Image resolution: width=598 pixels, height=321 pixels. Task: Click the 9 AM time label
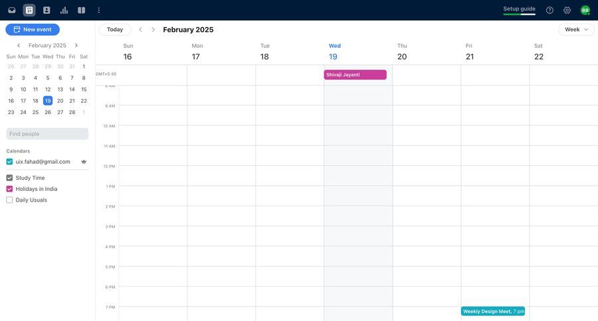110,106
